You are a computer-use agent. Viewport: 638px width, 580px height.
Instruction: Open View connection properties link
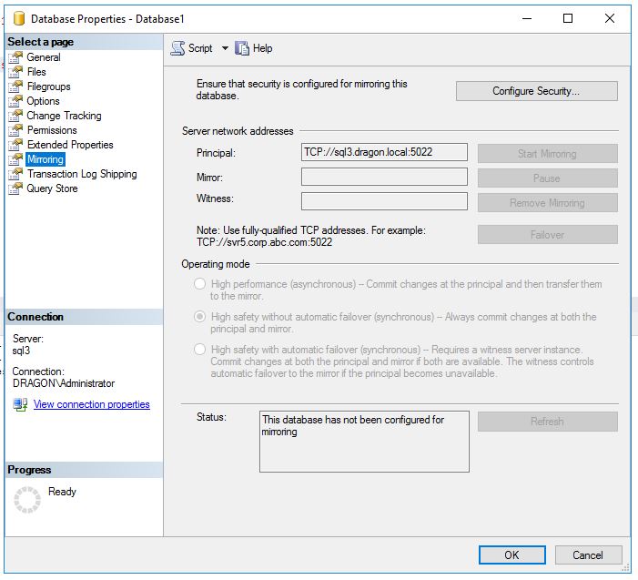(91, 404)
